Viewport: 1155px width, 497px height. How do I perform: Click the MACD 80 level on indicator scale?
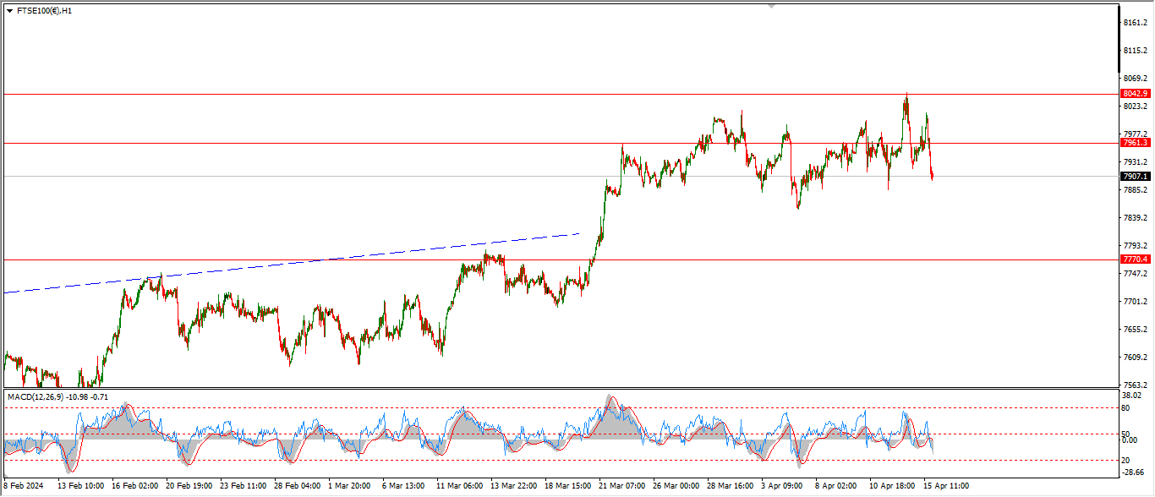tap(1125, 407)
